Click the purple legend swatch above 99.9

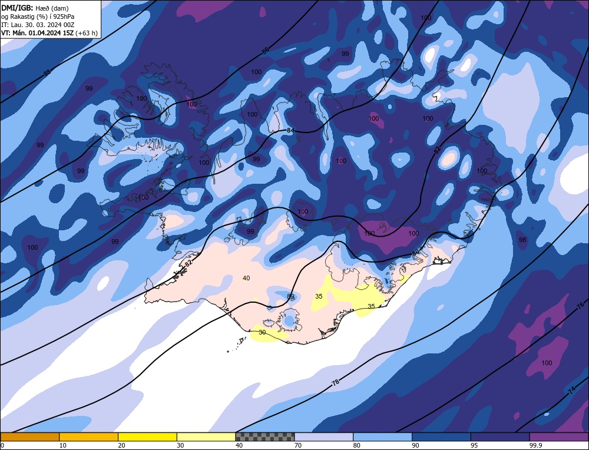click(559, 436)
